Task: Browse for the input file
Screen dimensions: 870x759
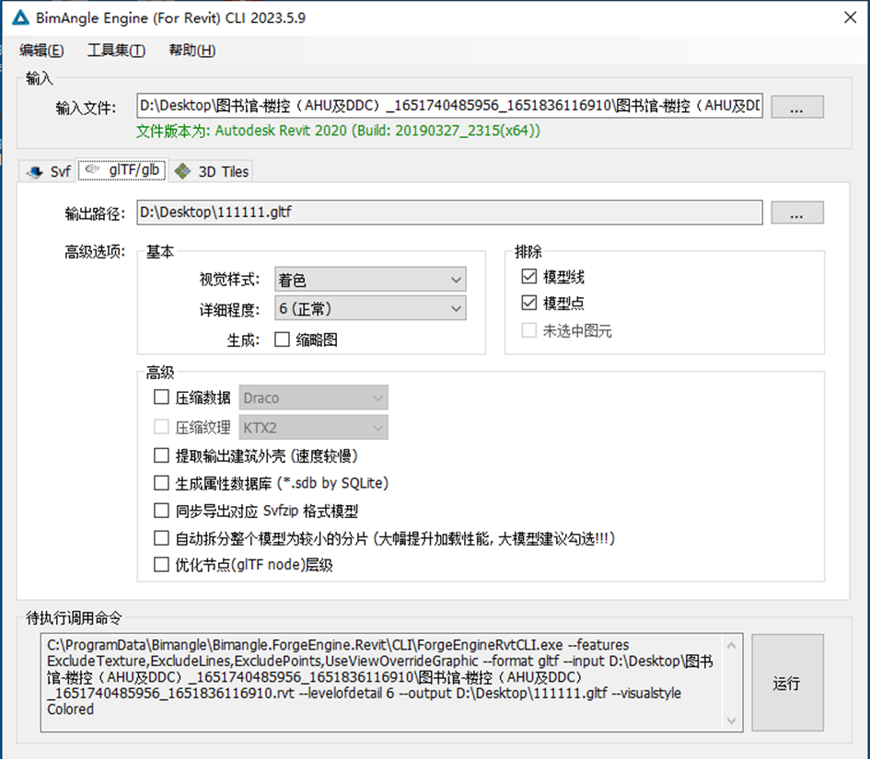Action: [x=796, y=107]
